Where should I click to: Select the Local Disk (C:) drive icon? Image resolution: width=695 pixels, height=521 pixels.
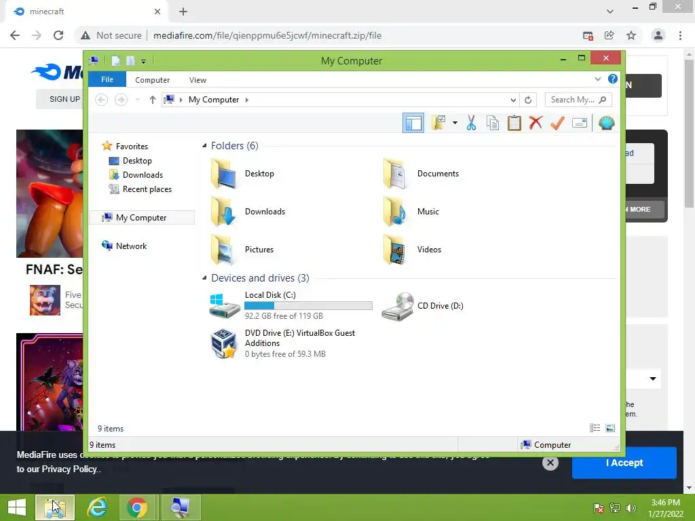point(224,306)
